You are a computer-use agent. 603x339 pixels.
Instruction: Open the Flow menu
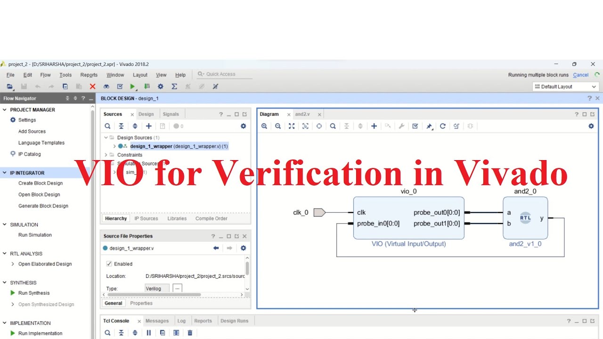pyautogui.click(x=45, y=75)
